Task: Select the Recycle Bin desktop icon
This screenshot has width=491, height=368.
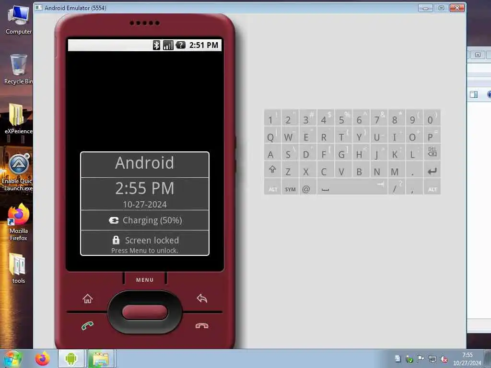Action: [19, 69]
